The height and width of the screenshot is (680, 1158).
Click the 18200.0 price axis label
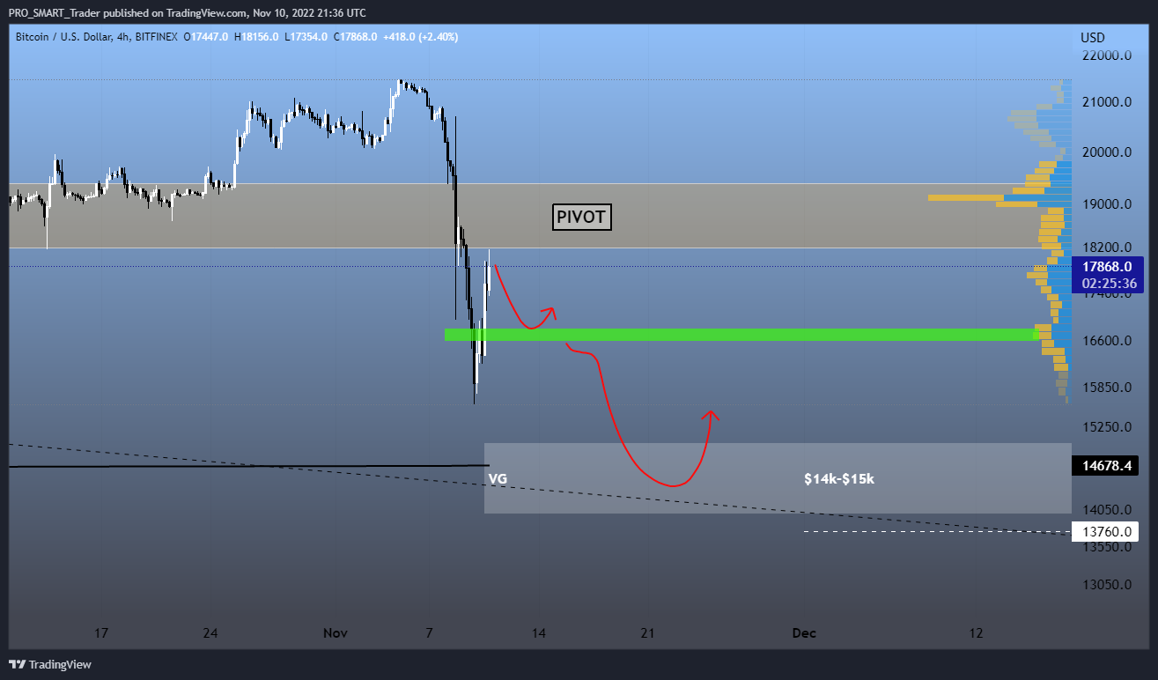click(x=1106, y=248)
